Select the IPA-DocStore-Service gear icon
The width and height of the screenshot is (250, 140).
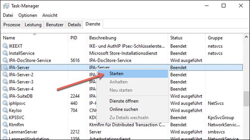(x=5, y=60)
